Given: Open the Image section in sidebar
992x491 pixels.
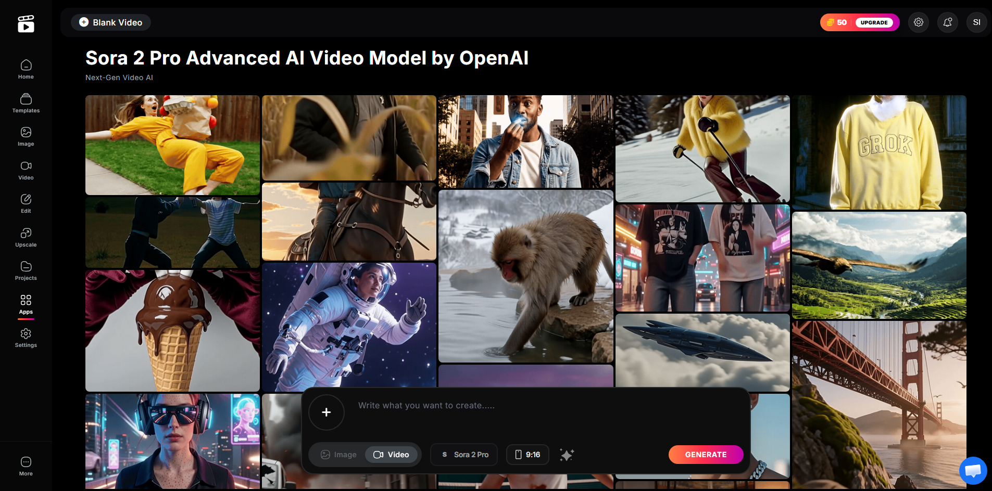Looking at the screenshot, I should point(26,136).
